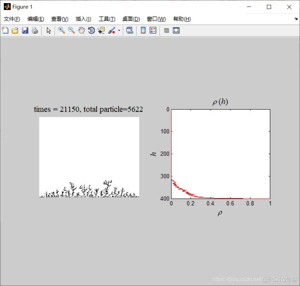Enable Zoom In mode
Screen dimensions: 300x286
pyautogui.click(x=62, y=30)
